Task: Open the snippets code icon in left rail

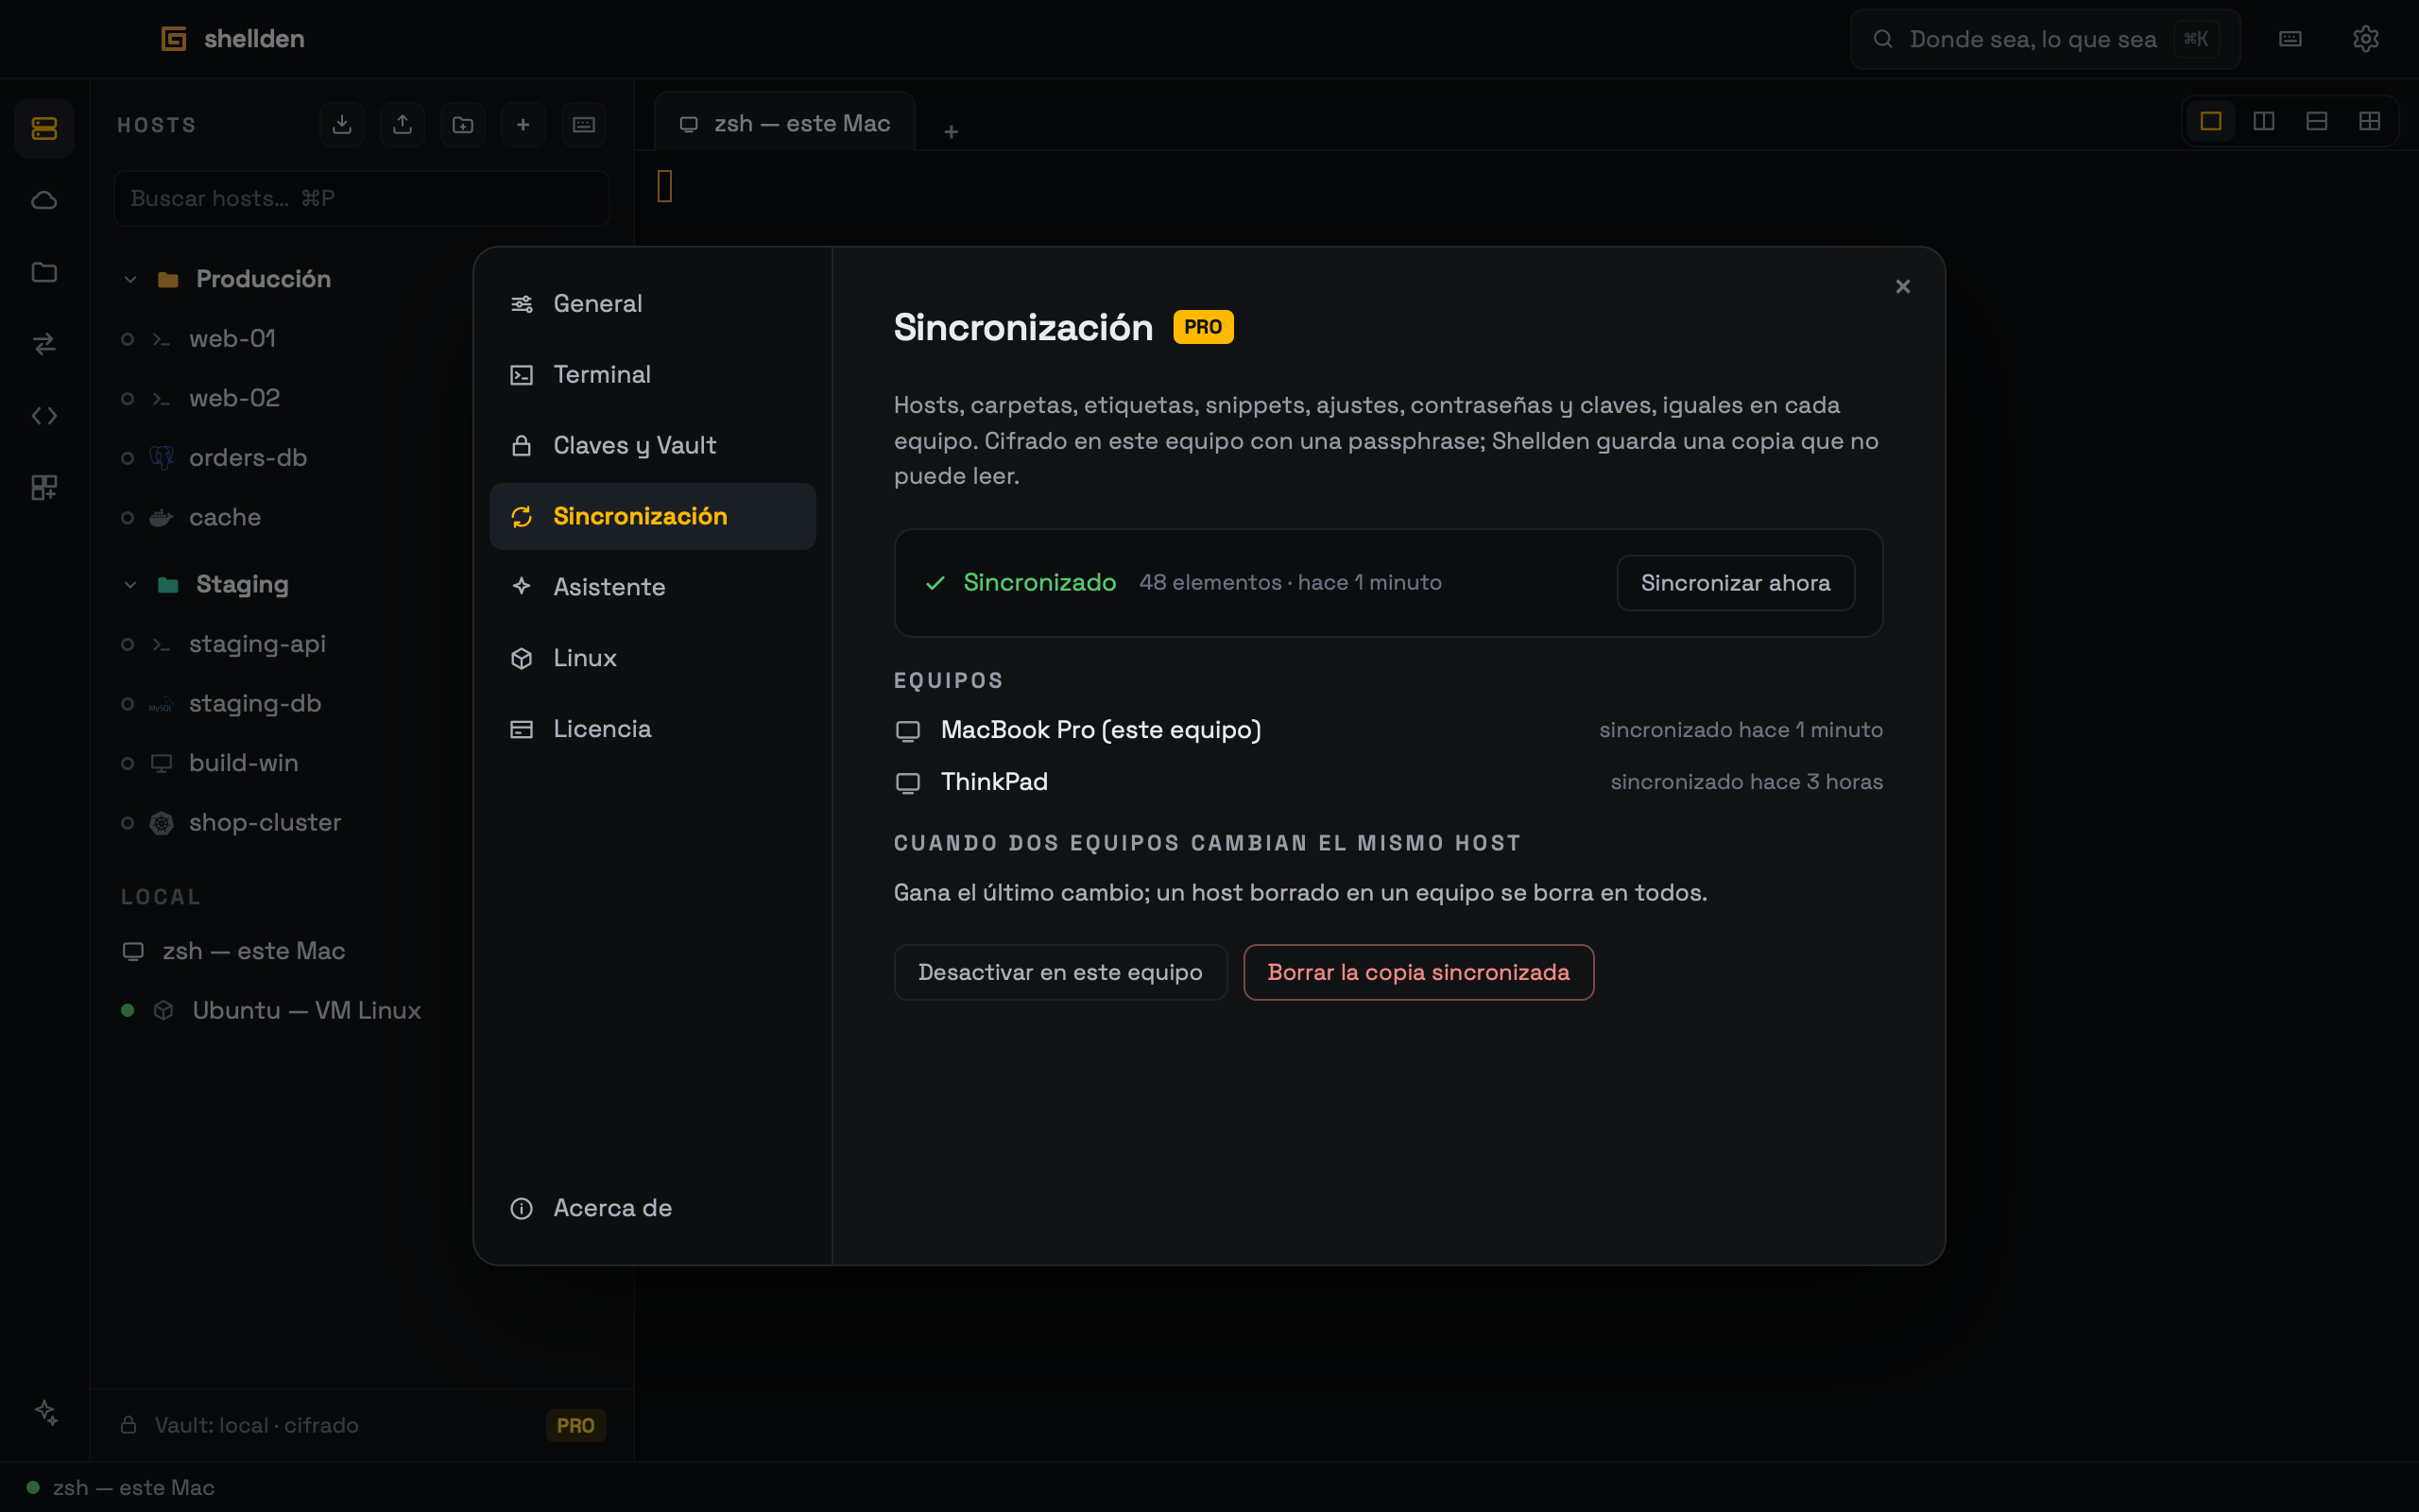Action: click(44, 416)
